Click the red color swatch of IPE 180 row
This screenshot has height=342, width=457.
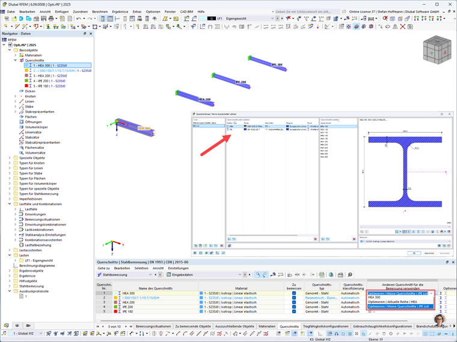click(115, 311)
